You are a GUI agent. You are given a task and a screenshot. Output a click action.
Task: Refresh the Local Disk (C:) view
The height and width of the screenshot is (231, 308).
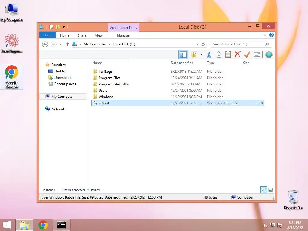click(203, 44)
